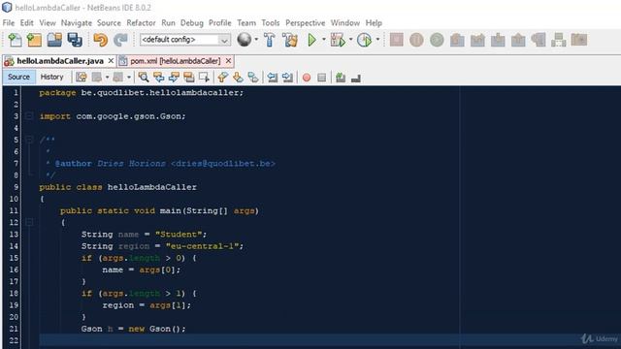The image size is (621, 349).
Task: Click the Find Selection magnifier icon
Action: pyautogui.click(x=144, y=78)
